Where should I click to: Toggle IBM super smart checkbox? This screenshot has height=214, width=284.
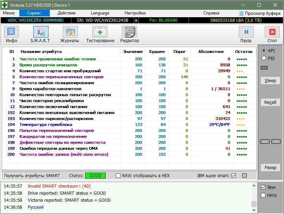pyautogui.click(x=234, y=176)
